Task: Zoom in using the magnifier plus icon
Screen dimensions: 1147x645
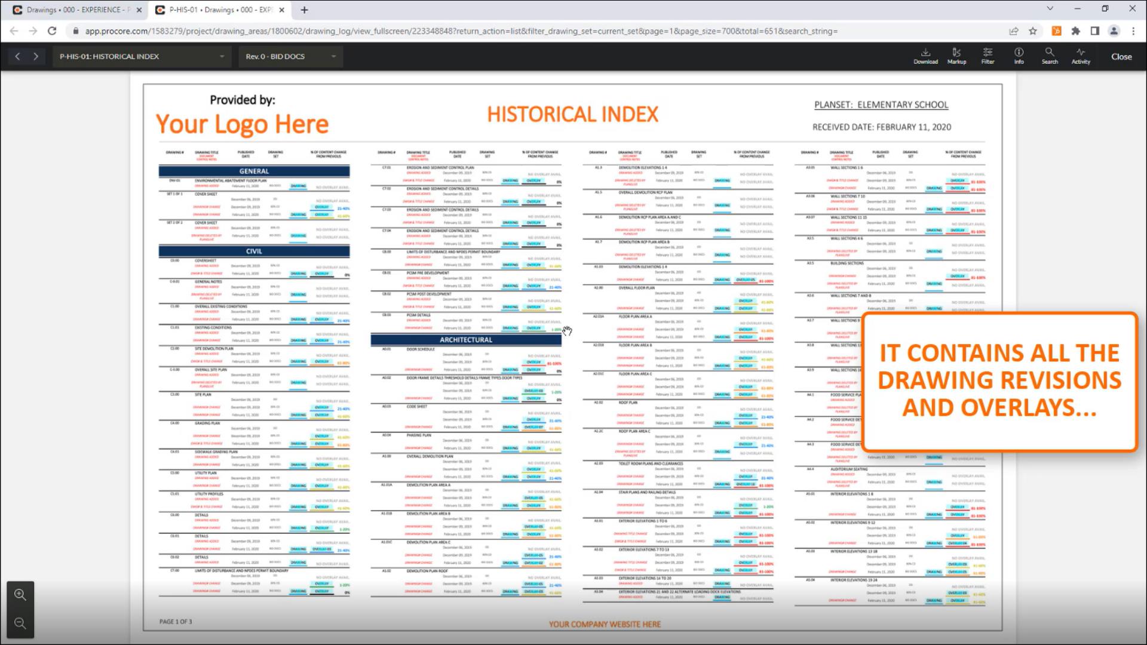Action: (20, 595)
